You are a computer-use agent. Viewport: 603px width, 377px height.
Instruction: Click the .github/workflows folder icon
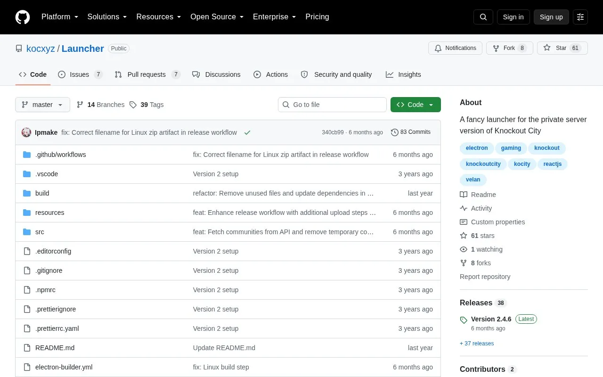coord(27,155)
